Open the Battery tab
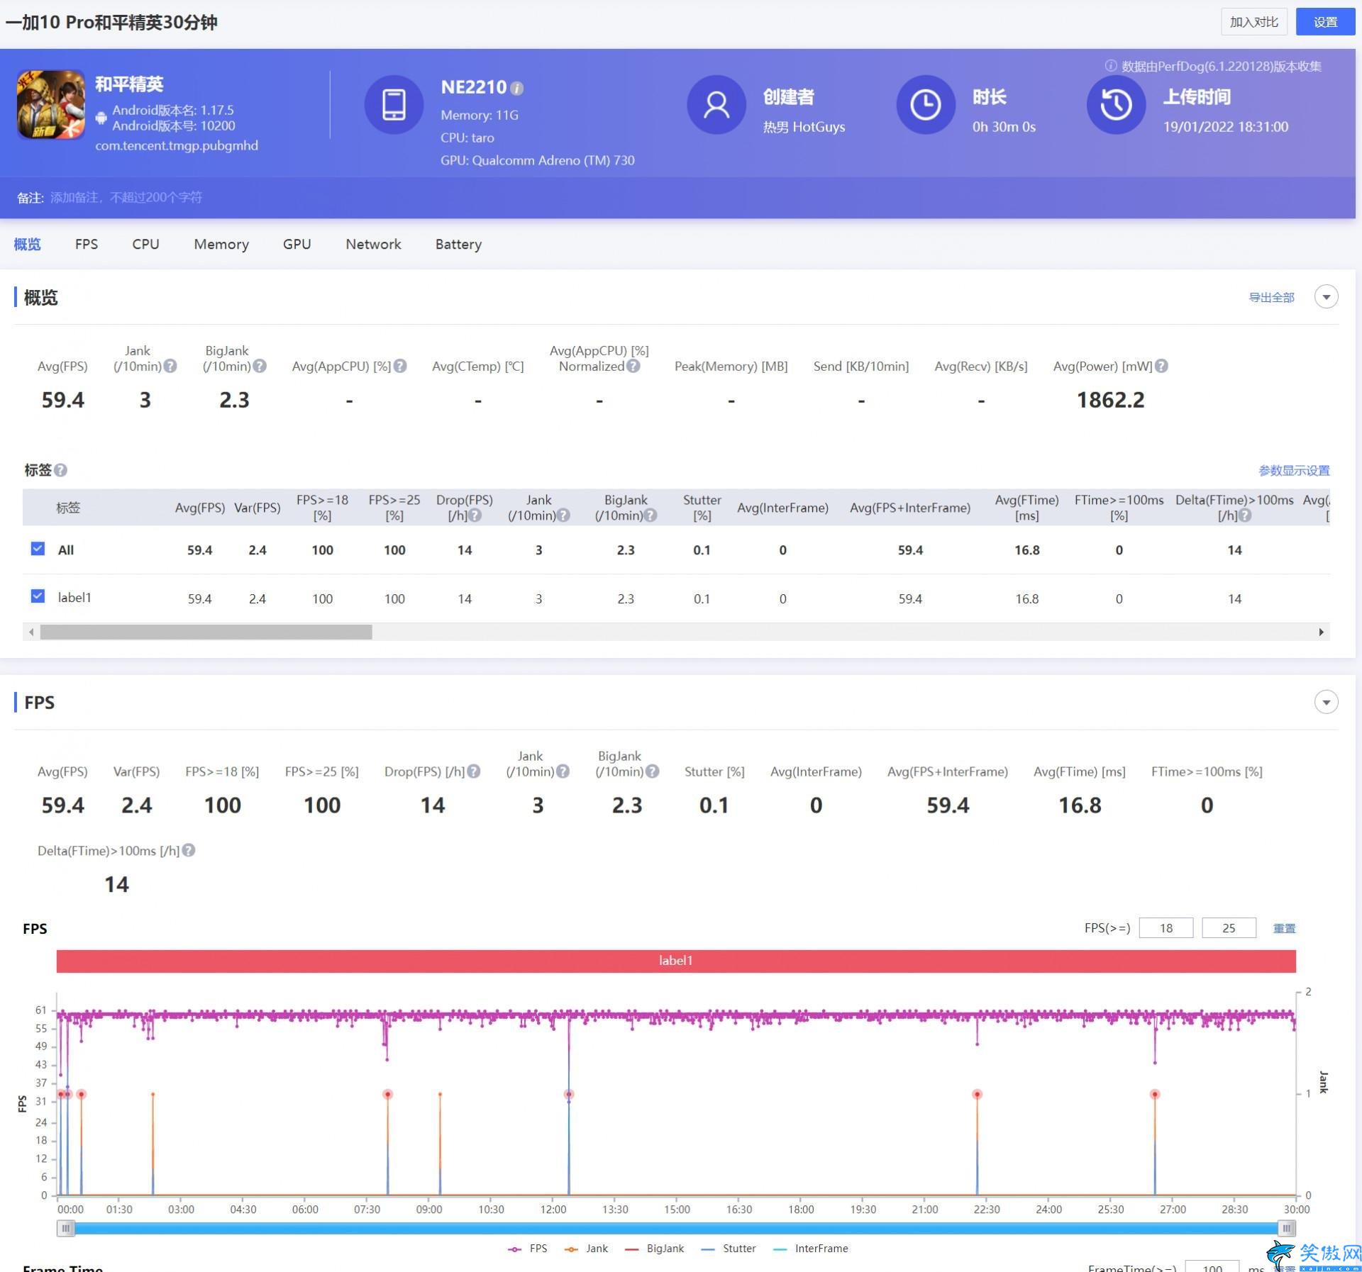1362x1272 pixels. click(x=458, y=245)
